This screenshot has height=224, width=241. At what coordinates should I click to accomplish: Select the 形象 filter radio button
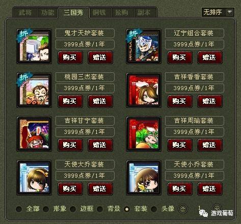click(46, 209)
